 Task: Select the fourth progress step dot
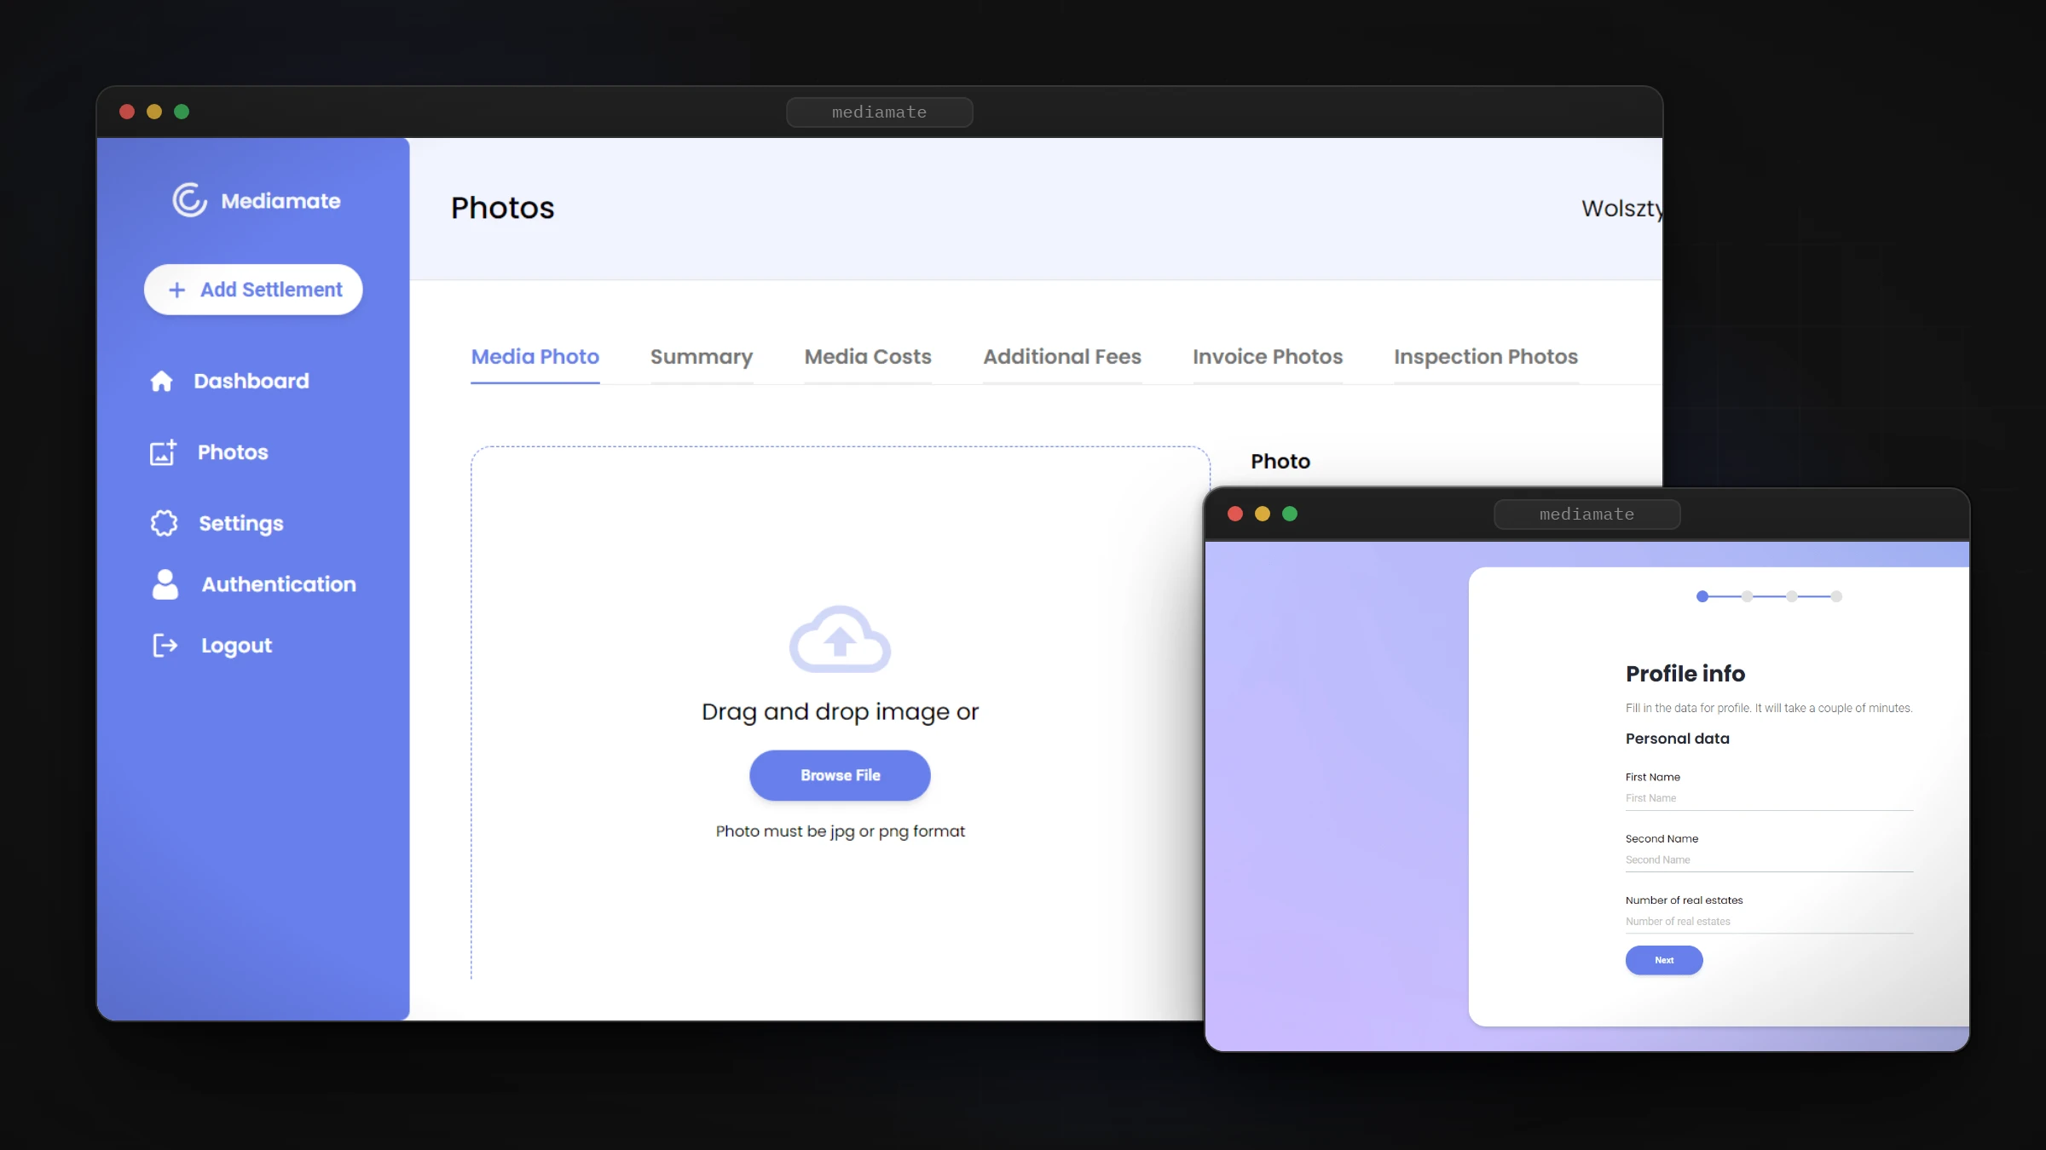[x=1836, y=596]
